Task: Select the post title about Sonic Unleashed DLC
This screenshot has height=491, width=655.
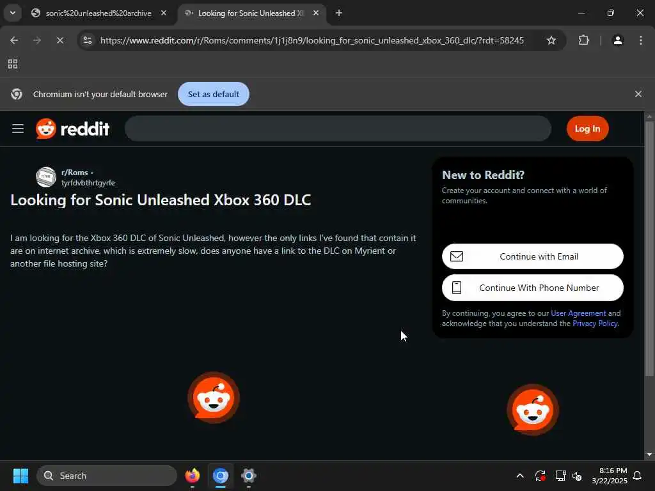Action: [x=161, y=200]
